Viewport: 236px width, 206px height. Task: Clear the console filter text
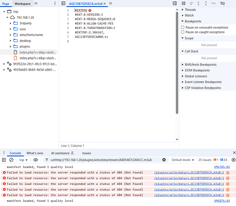[x=164, y=160]
